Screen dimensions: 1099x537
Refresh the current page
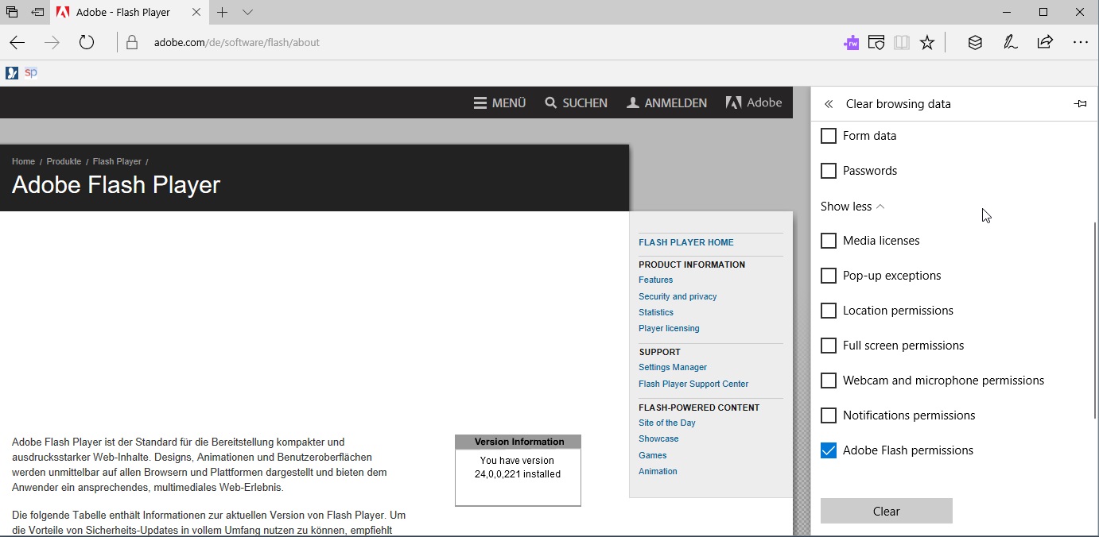tap(87, 43)
